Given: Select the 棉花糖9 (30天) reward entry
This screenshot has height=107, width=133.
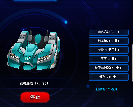Looking at the screenshot, I should 109,41.
